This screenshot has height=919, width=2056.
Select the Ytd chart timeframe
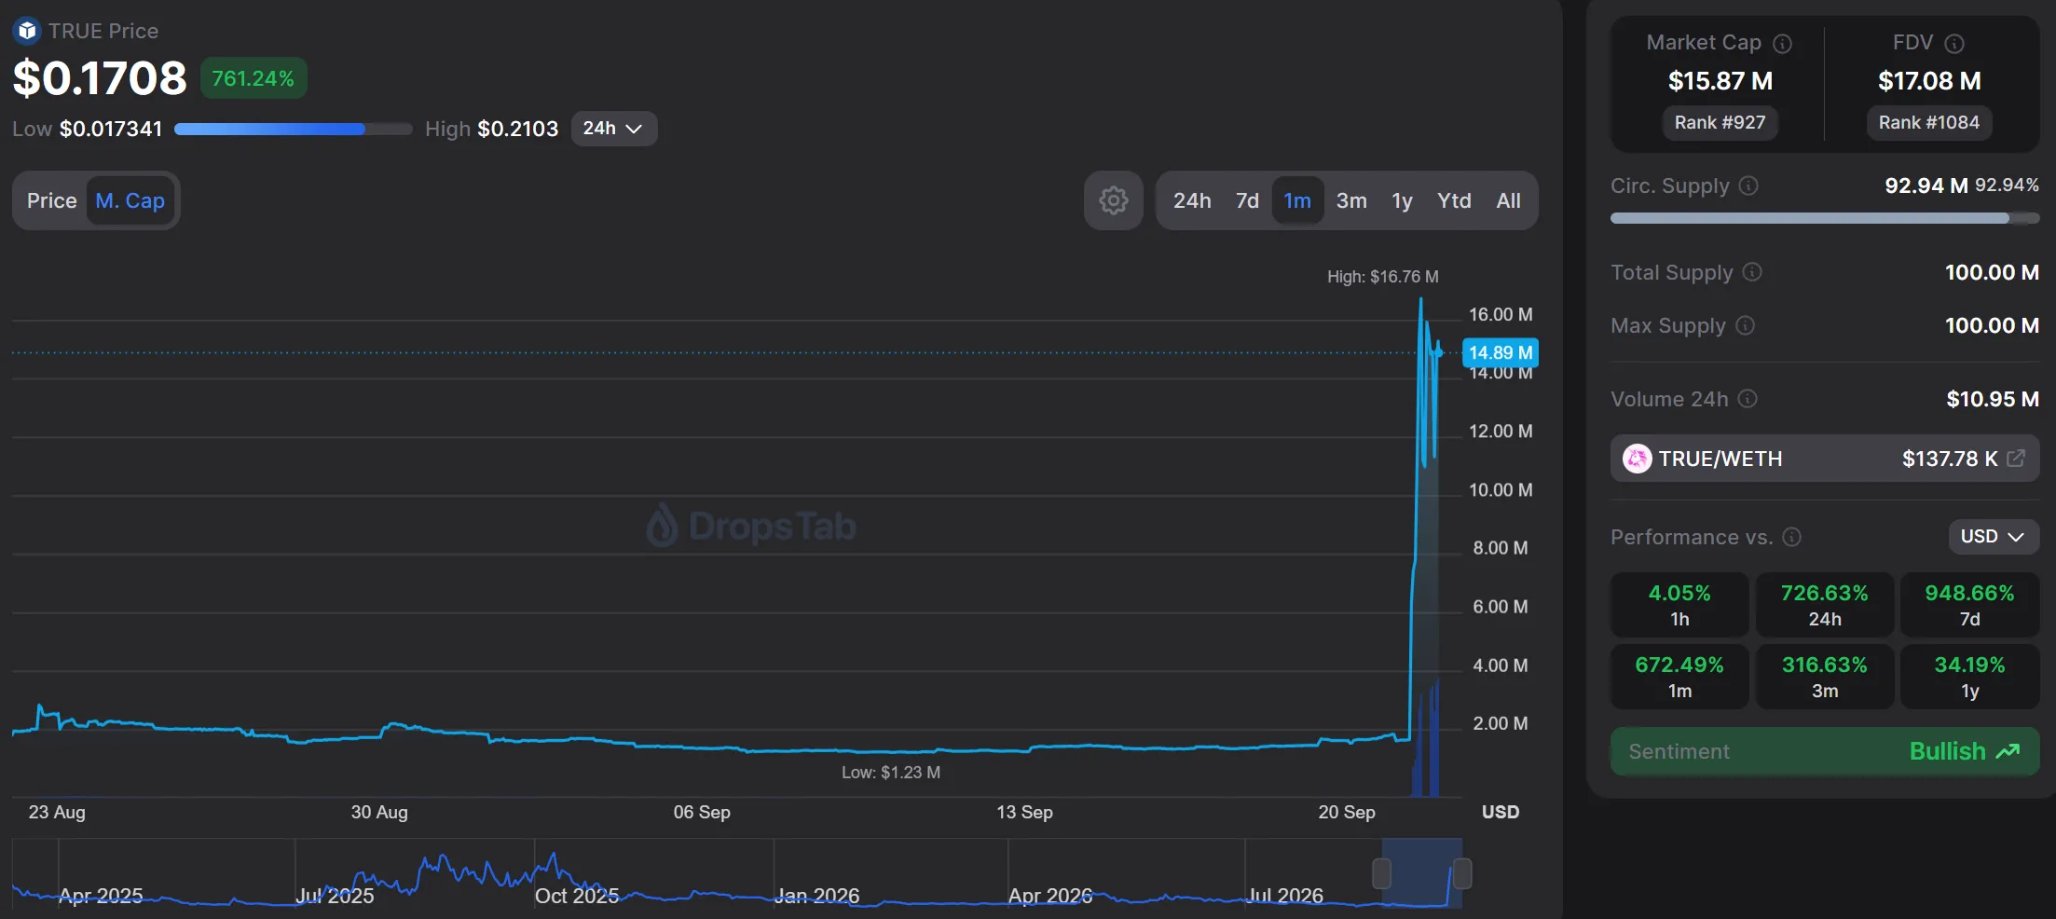pos(1454,200)
